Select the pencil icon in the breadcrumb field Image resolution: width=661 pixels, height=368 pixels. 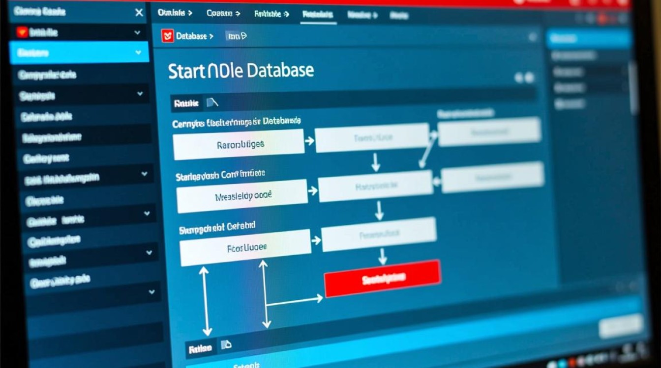coord(244,35)
